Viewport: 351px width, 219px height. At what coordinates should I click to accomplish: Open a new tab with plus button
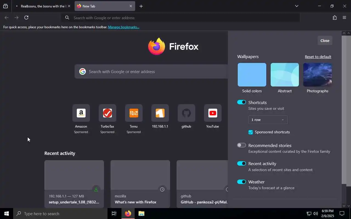pos(141,6)
